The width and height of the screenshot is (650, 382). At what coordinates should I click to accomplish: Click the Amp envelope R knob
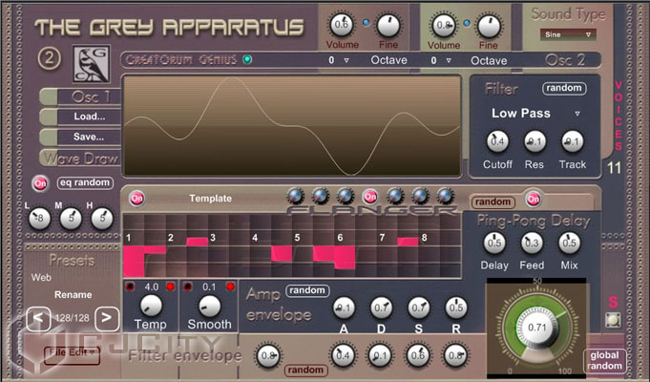pyautogui.click(x=456, y=308)
